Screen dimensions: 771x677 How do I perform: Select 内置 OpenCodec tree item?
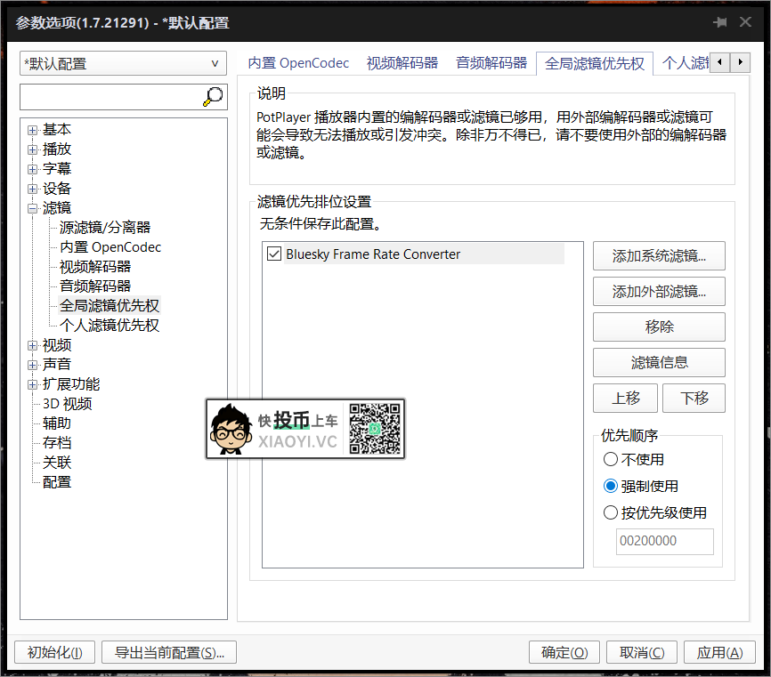coord(110,247)
